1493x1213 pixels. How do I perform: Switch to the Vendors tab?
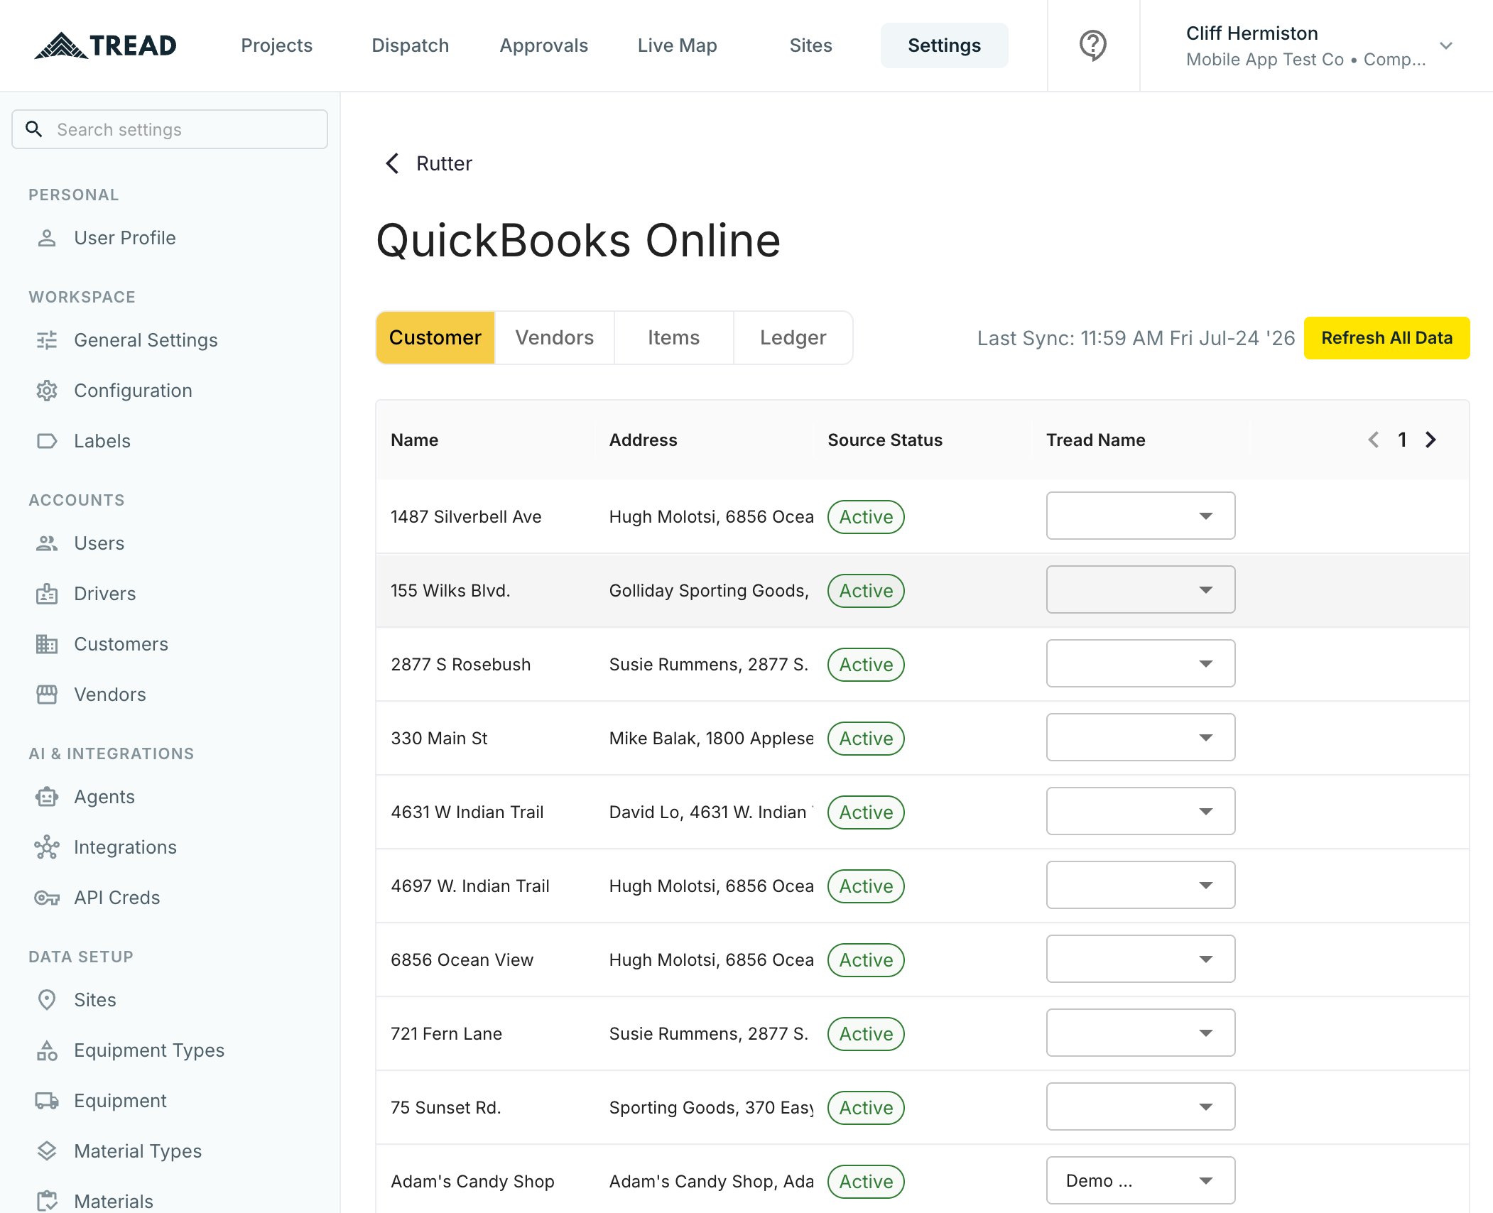click(x=555, y=337)
